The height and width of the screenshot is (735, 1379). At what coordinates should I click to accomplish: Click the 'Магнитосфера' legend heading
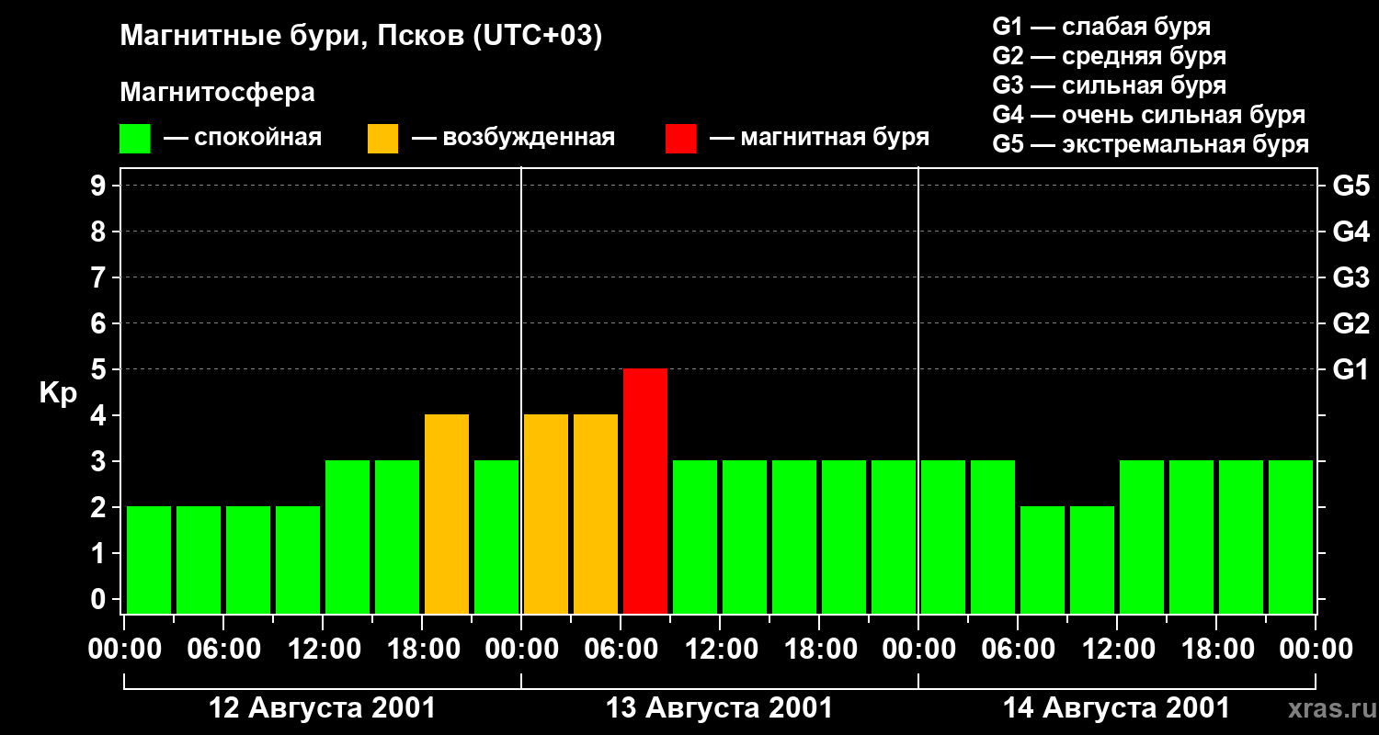(217, 93)
